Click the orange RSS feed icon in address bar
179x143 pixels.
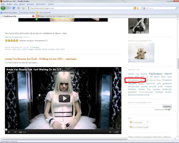point(135,8)
